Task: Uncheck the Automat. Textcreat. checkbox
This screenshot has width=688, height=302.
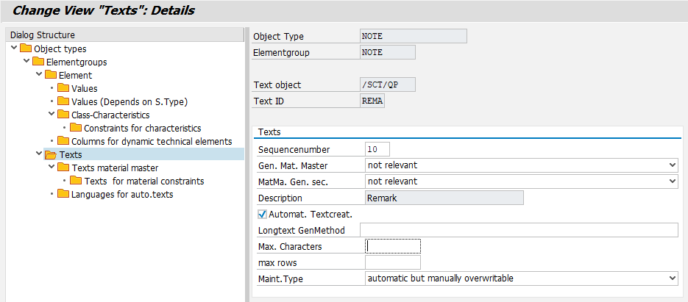Action: click(262, 215)
